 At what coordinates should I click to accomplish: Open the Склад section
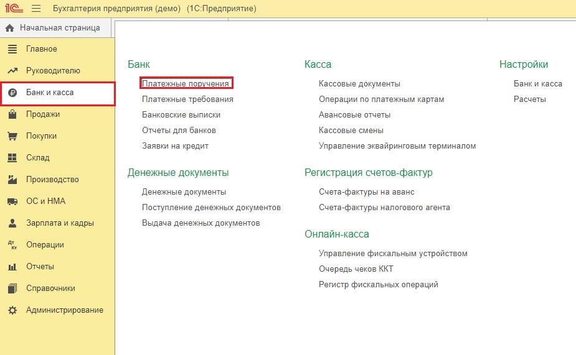[x=37, y=158]
